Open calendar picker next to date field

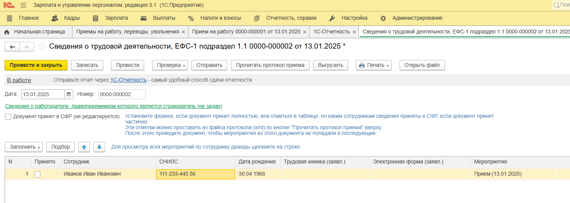coord(69,94)
